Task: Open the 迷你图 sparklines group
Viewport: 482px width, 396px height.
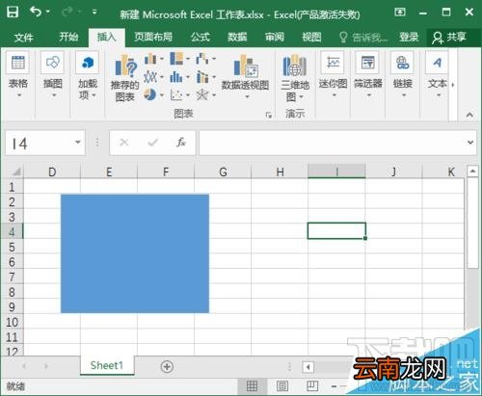Action: point(333,75)
